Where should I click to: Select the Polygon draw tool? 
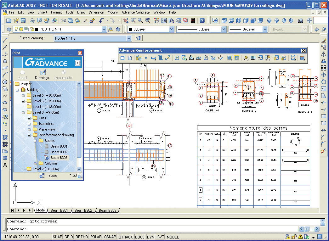(5, 61)
